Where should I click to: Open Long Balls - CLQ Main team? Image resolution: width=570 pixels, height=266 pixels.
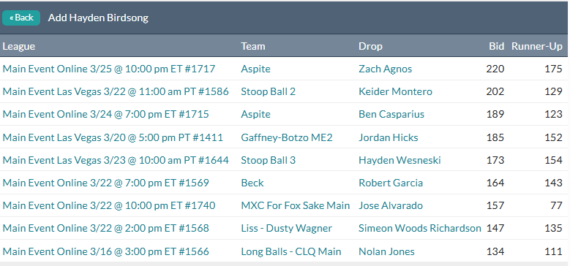(x=290, y=251)
